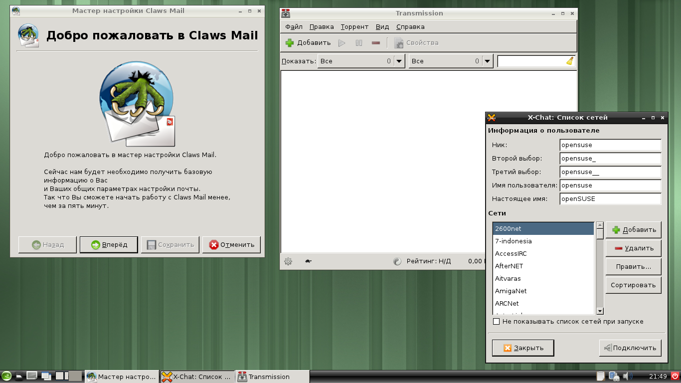
Task: Click the Transmission window title bar icon
Action: coord(285,13)
